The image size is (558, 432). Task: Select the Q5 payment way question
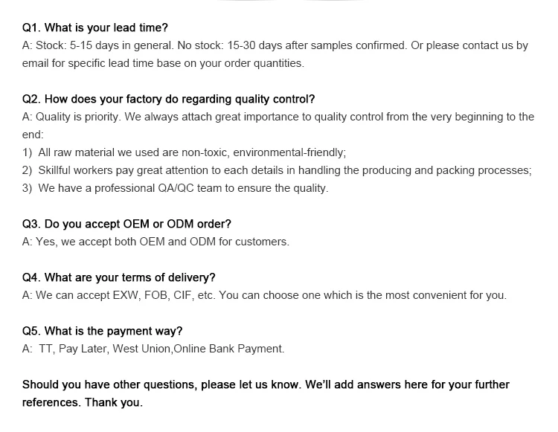(x=102, y=331)
